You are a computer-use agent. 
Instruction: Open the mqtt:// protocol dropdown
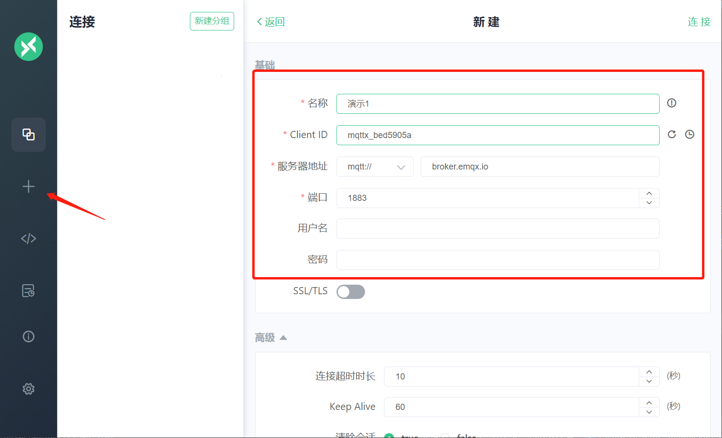tap(375, 167)
